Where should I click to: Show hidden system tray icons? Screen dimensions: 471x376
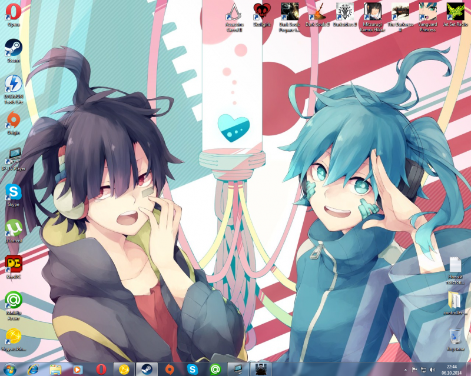406,370
